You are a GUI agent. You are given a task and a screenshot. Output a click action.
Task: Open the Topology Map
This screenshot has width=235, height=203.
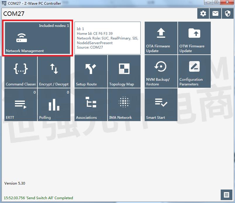[x=124, y=71]
